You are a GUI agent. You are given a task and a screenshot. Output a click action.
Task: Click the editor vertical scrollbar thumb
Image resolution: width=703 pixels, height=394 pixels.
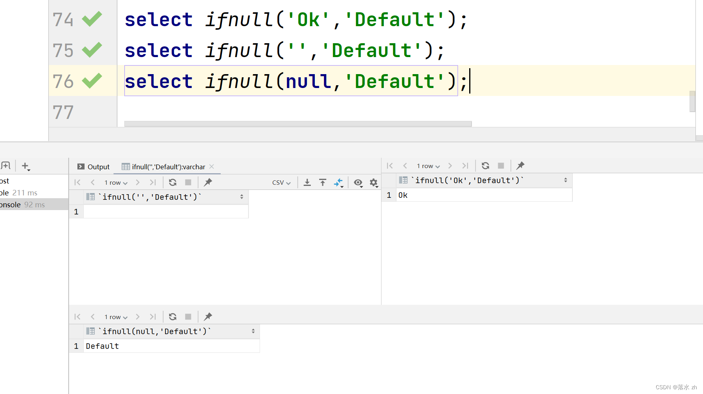pos(693,101)
